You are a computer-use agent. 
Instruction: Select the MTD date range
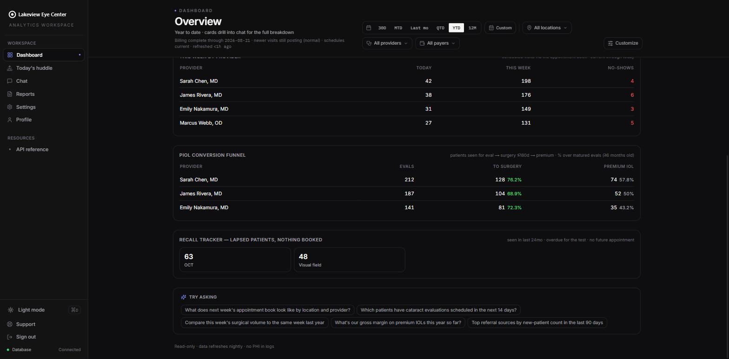pos(398,28)
